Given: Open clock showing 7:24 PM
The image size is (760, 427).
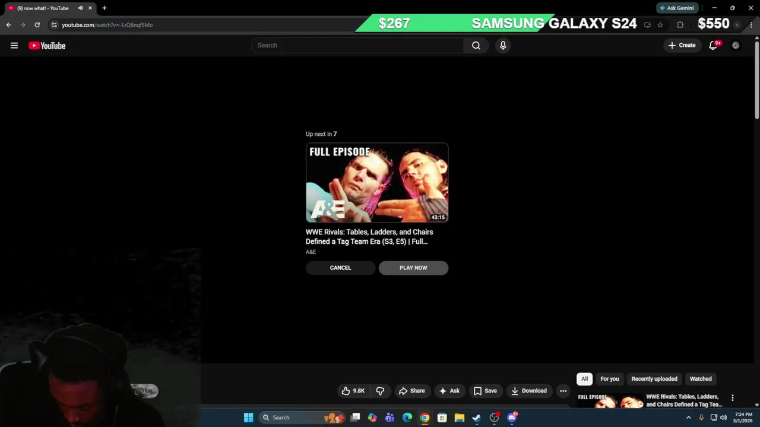Looking at the screenshot, I should click(x=743, y=418).
